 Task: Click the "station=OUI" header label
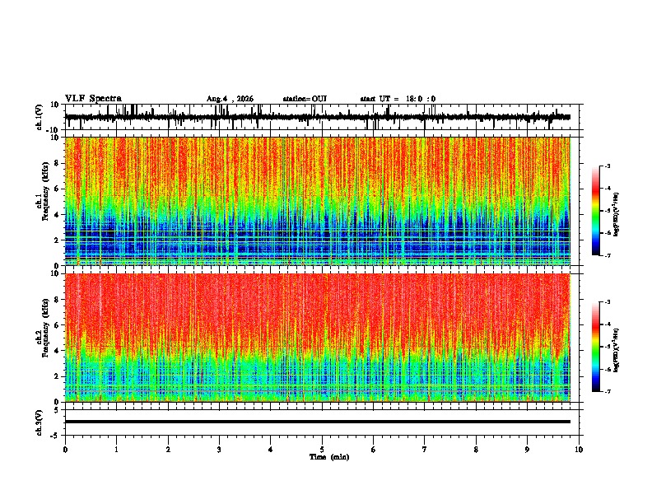tap(305, 99)
